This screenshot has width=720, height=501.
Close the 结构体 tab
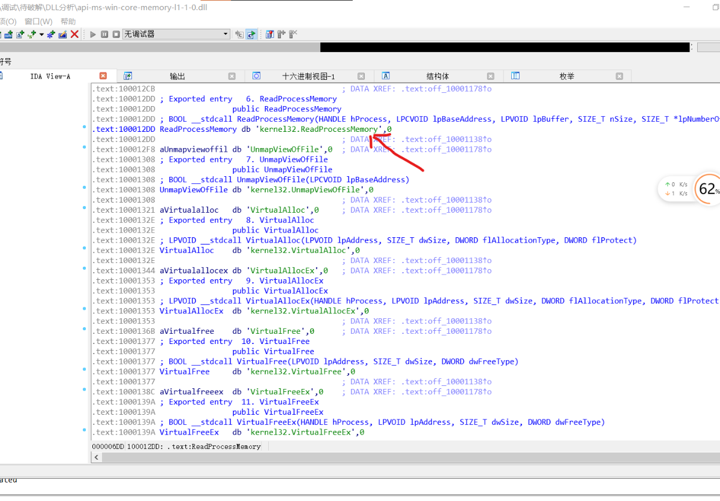(490, 76)
